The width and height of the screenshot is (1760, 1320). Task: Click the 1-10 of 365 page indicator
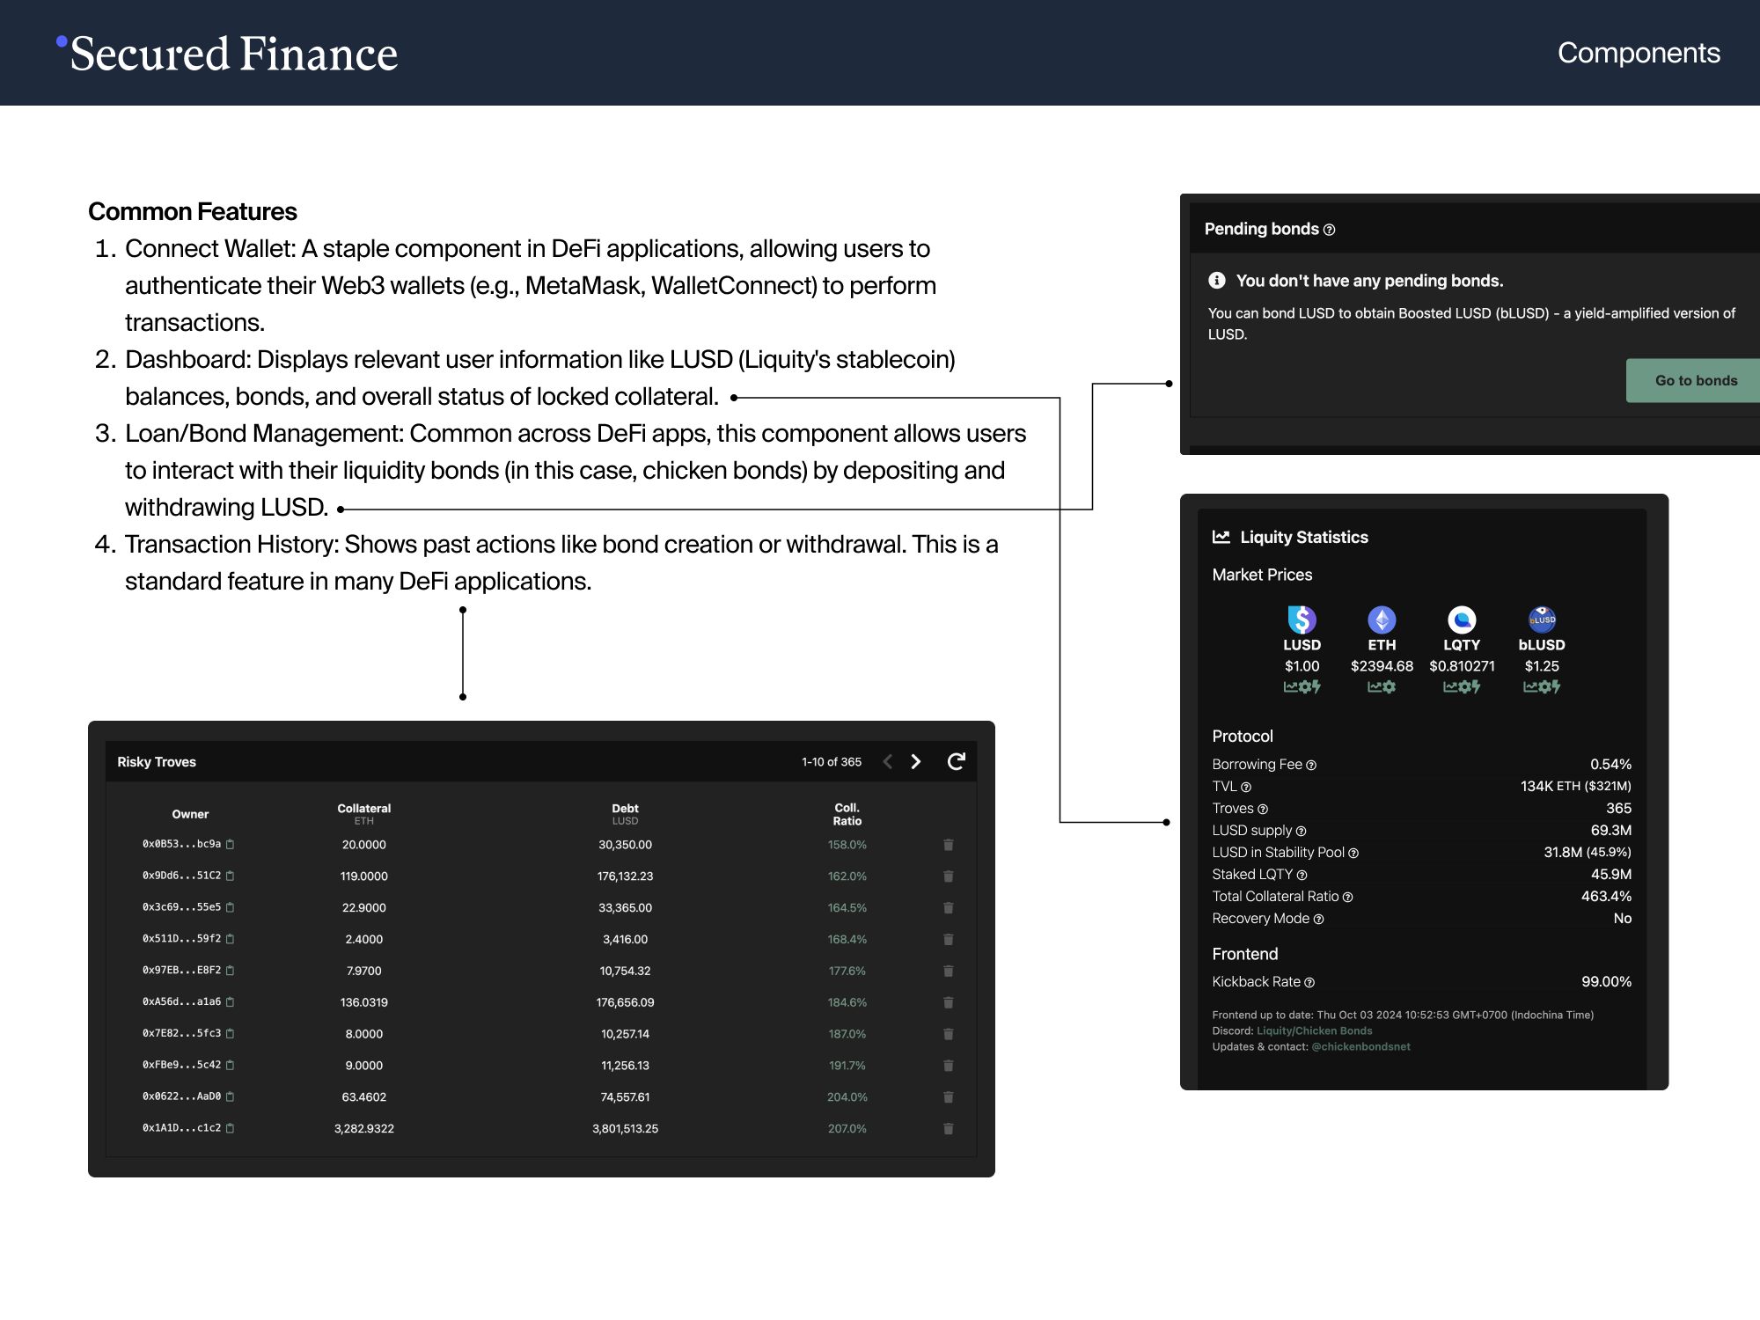click(832, 762)
